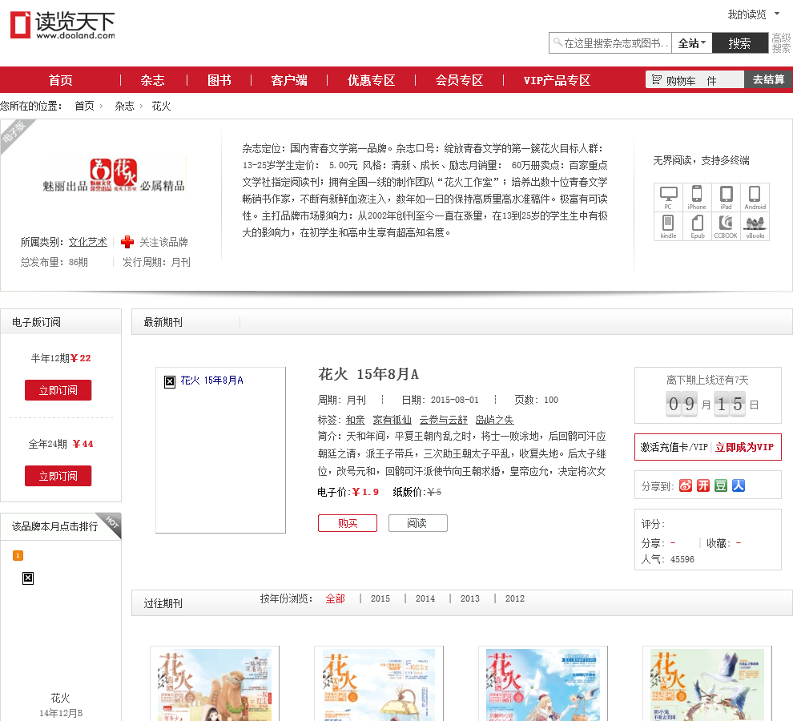Click the 去结算 checkout button
The image size is (793, 721).
768,79
